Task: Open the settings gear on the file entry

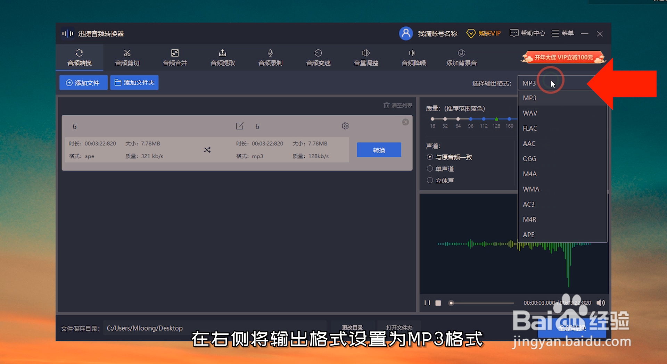Action: pos(345,126)
